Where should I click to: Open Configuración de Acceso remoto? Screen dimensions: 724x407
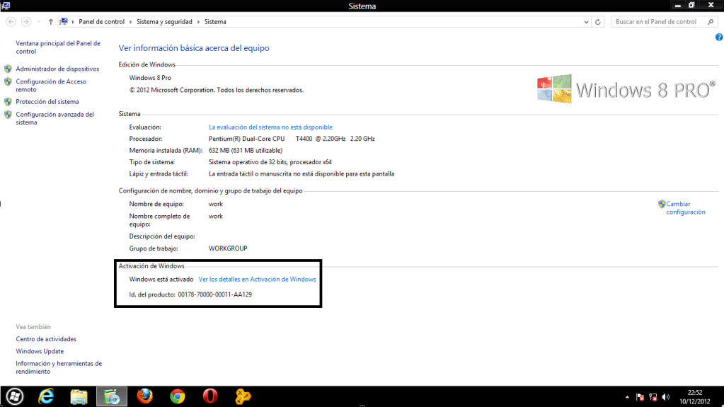[x=51, y=86]
